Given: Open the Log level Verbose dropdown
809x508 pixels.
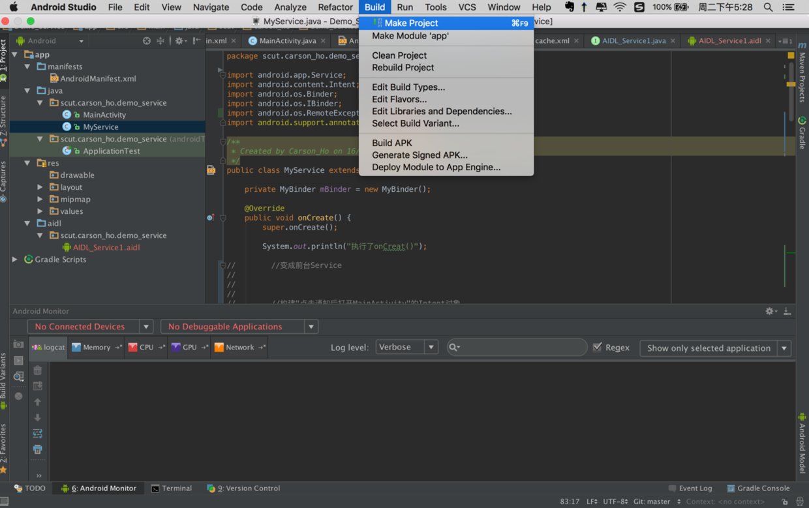Looking at the screenshot, I should coord(406,347).
